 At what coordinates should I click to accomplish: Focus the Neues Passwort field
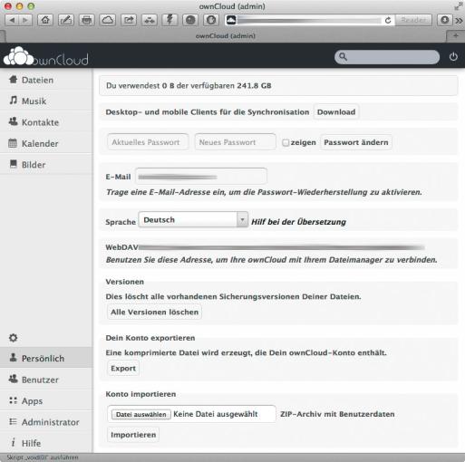pos(235,142)
